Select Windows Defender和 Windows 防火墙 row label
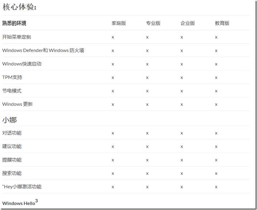257x210 pixels. coord(43,50)
